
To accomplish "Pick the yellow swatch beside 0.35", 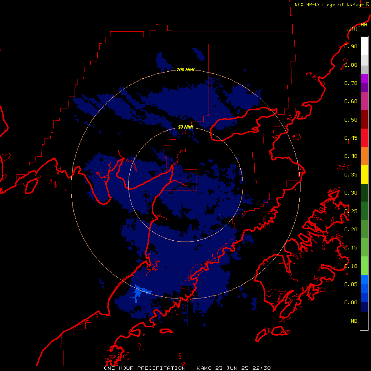I will point(364,175).
